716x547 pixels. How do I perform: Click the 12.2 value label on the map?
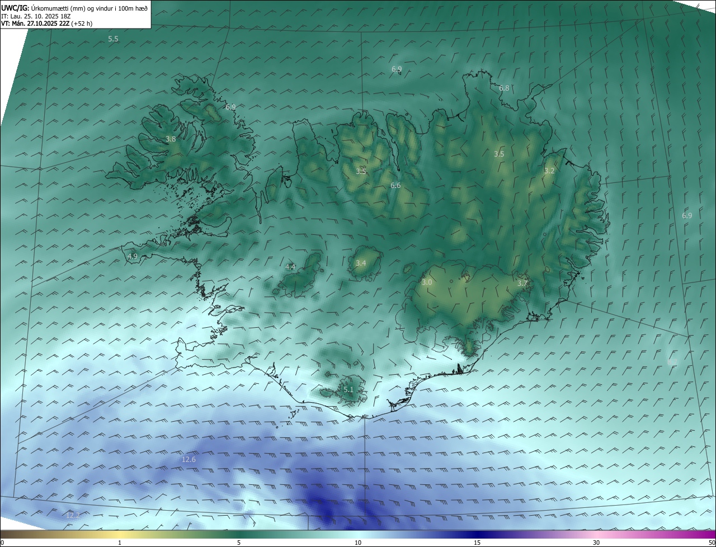(x=73, y=515)
